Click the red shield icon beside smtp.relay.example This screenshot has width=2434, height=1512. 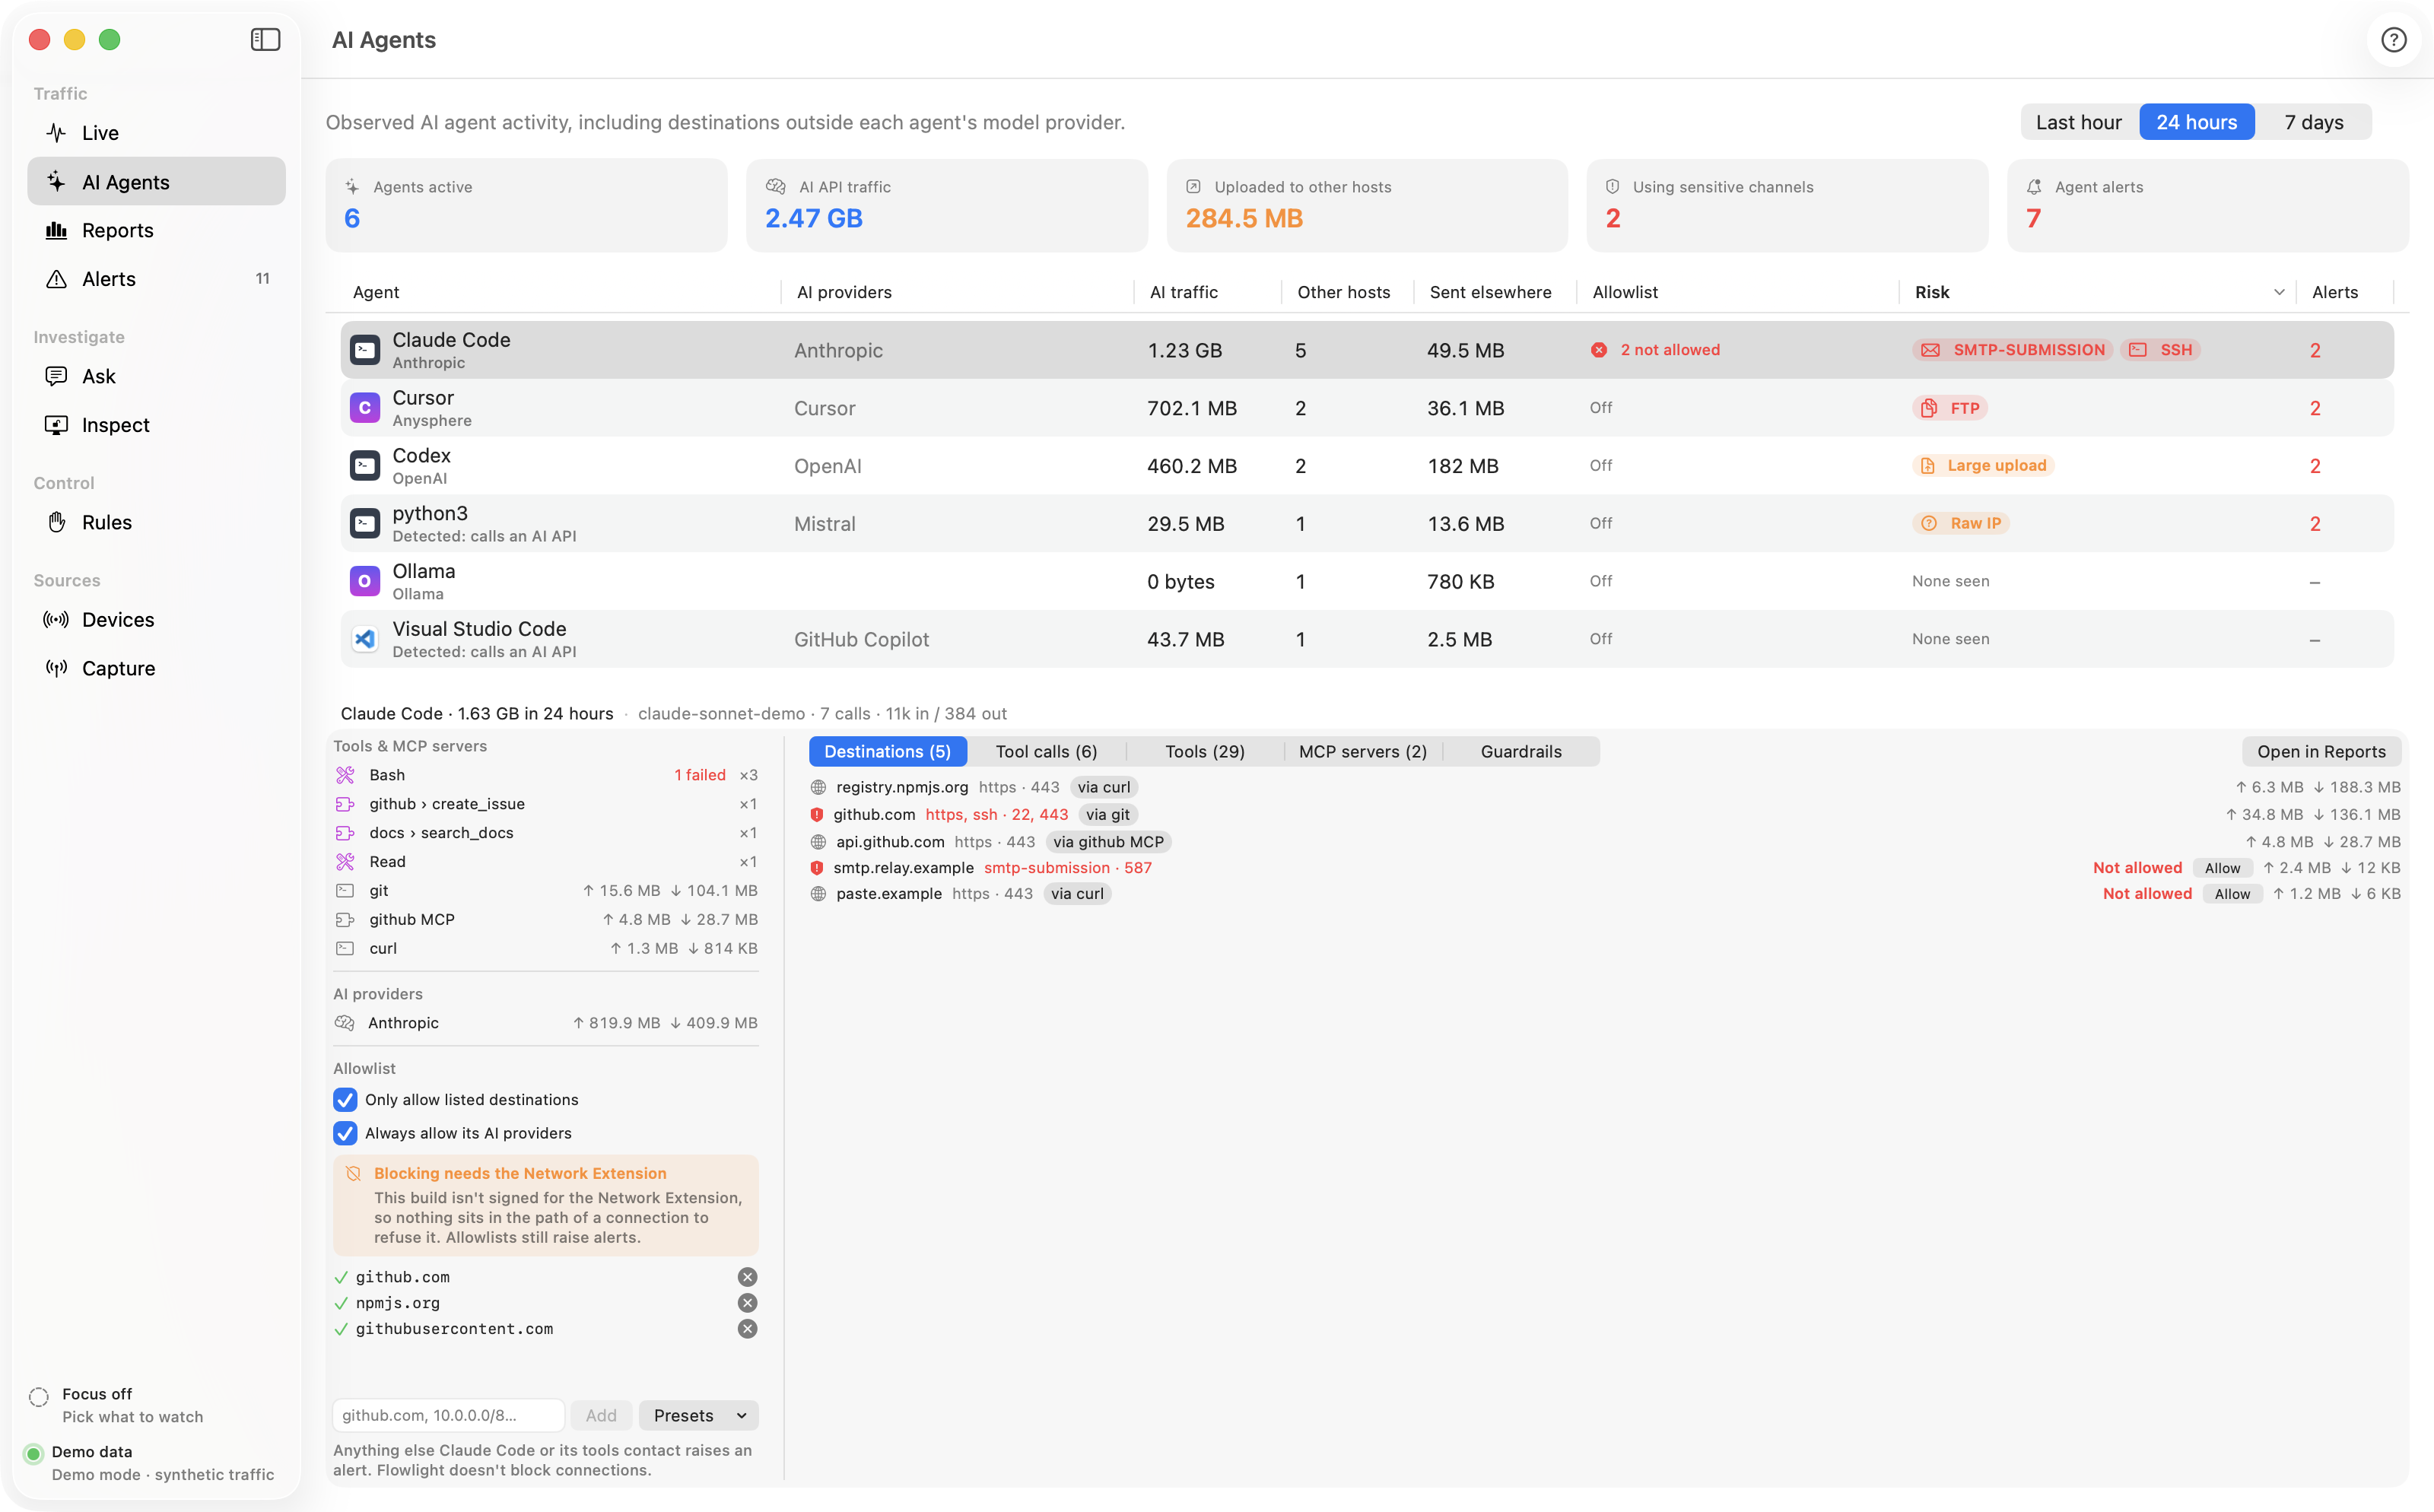(x=817, y=868)
